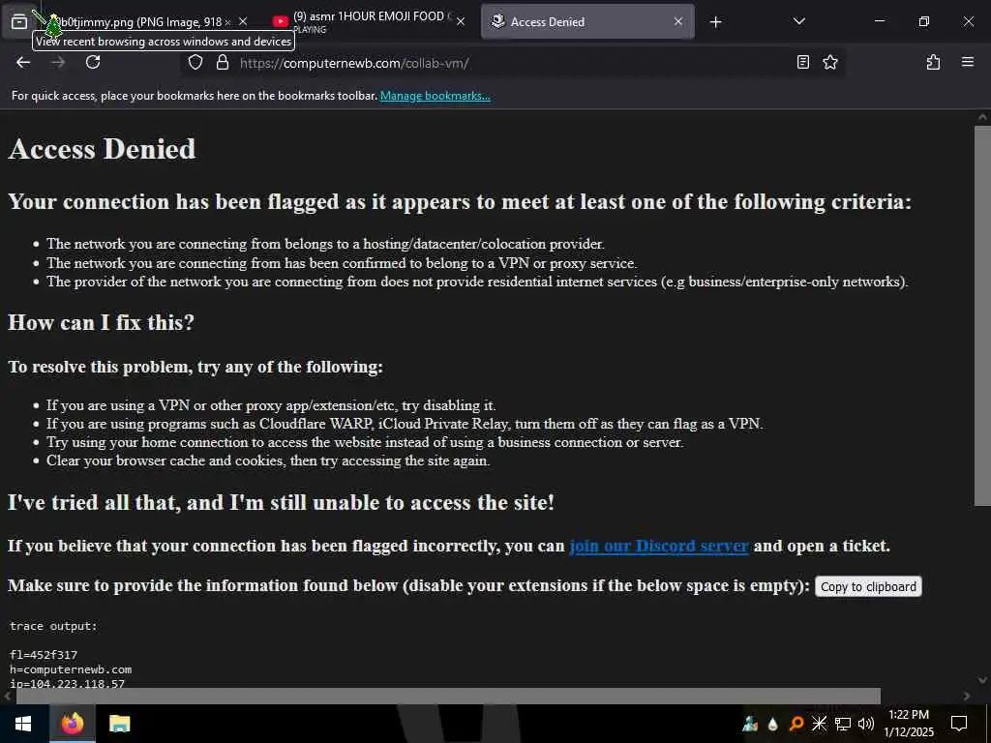Follow the join our Discord server link
The width and height of the screenshot is (991, 743).
(x=658, y=546)
